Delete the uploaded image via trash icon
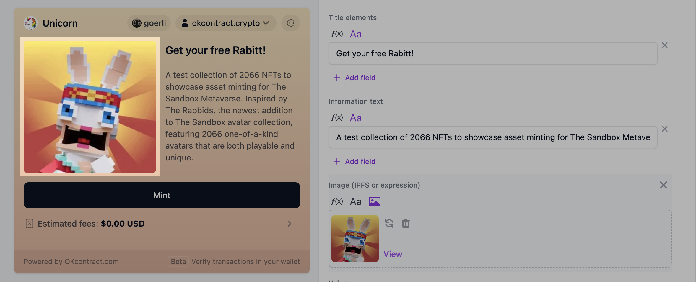Image resolution: width=696 pixels, height=282 pixels. 405,223
